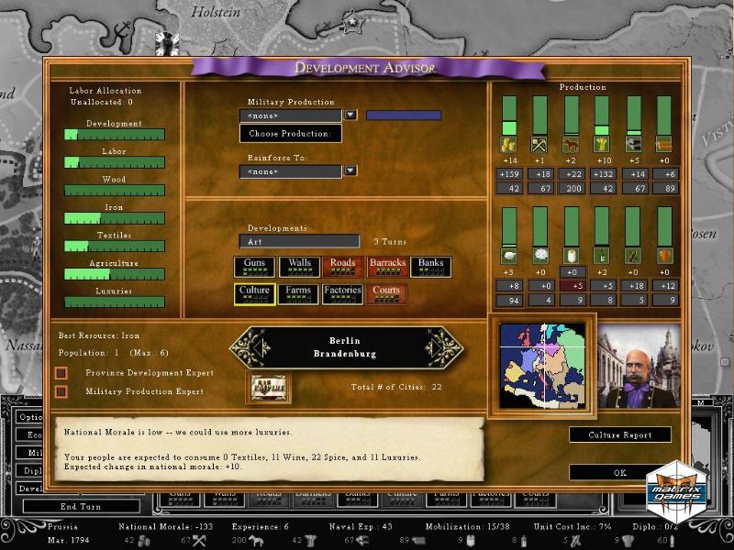Image resolution: width=734 pixels, height=550 pixels.
Task: Enable the Province Development Expert checkbox
Action: pos(61,373)
